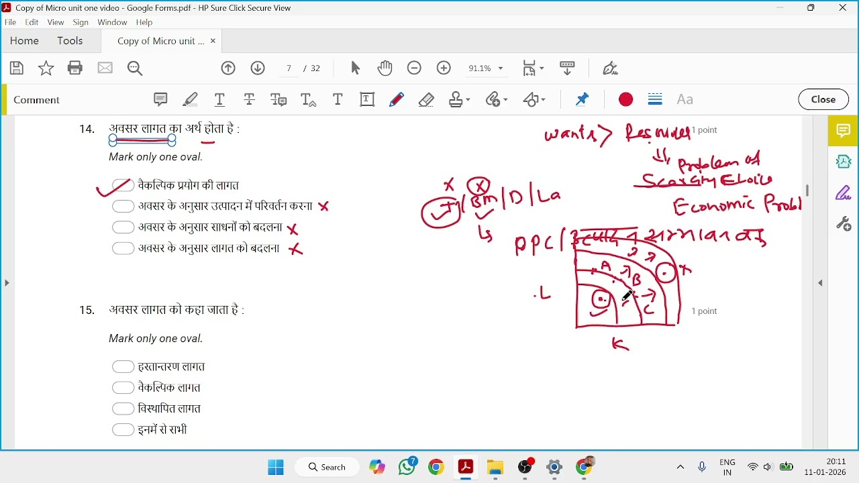Viewport: 859px width, 483px height.
Task: Pick the freehand pencil drawing tool
Action: point(397,100)
